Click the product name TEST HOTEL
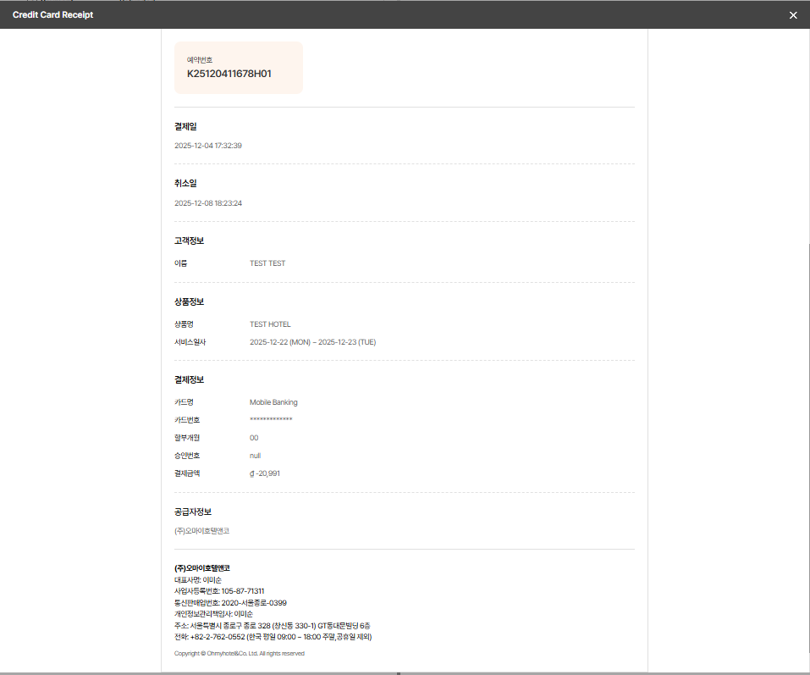The image size is (810, 675). click(270, 324)
